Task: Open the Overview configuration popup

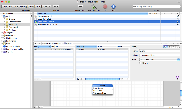Action: click(x=26, y=7)
